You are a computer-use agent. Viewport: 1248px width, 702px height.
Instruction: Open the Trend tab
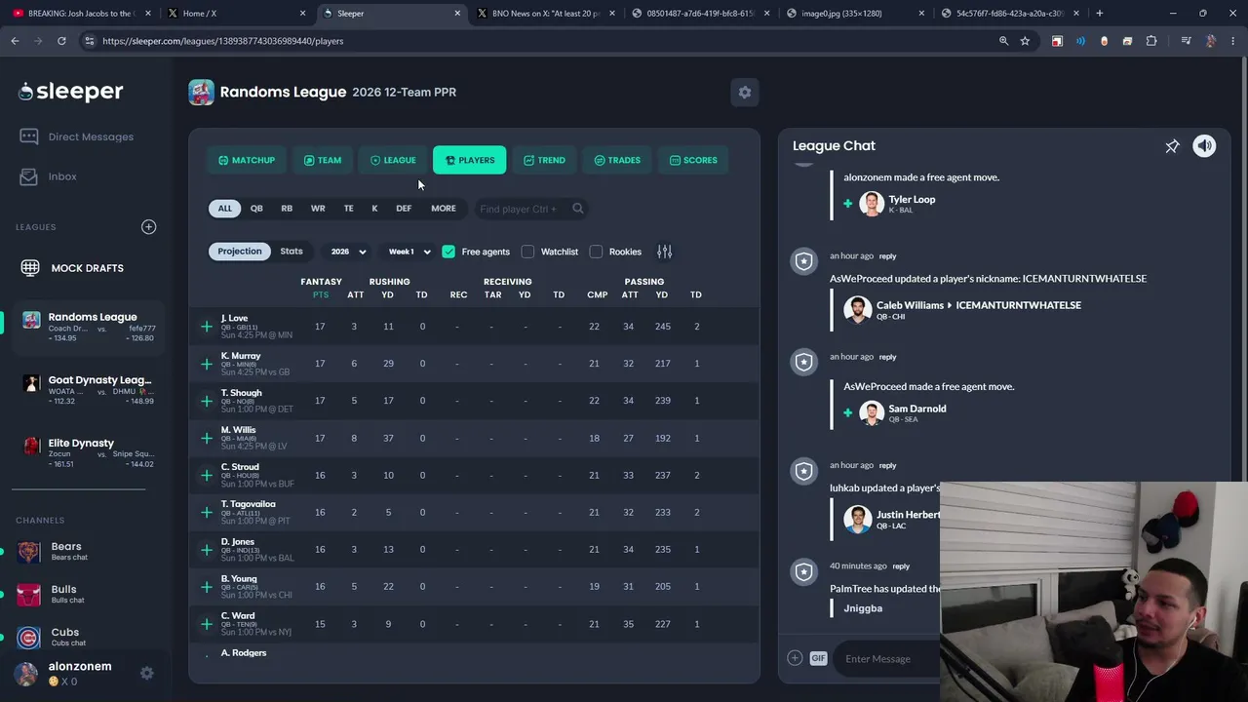tap(544, 160)
